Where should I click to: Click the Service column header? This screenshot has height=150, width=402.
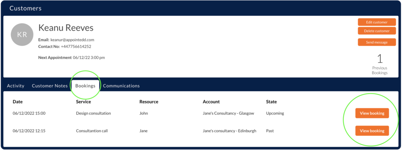click(83, 102)
